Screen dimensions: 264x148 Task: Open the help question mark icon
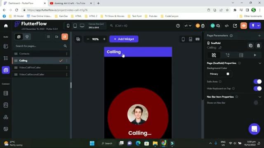(178, 26)
